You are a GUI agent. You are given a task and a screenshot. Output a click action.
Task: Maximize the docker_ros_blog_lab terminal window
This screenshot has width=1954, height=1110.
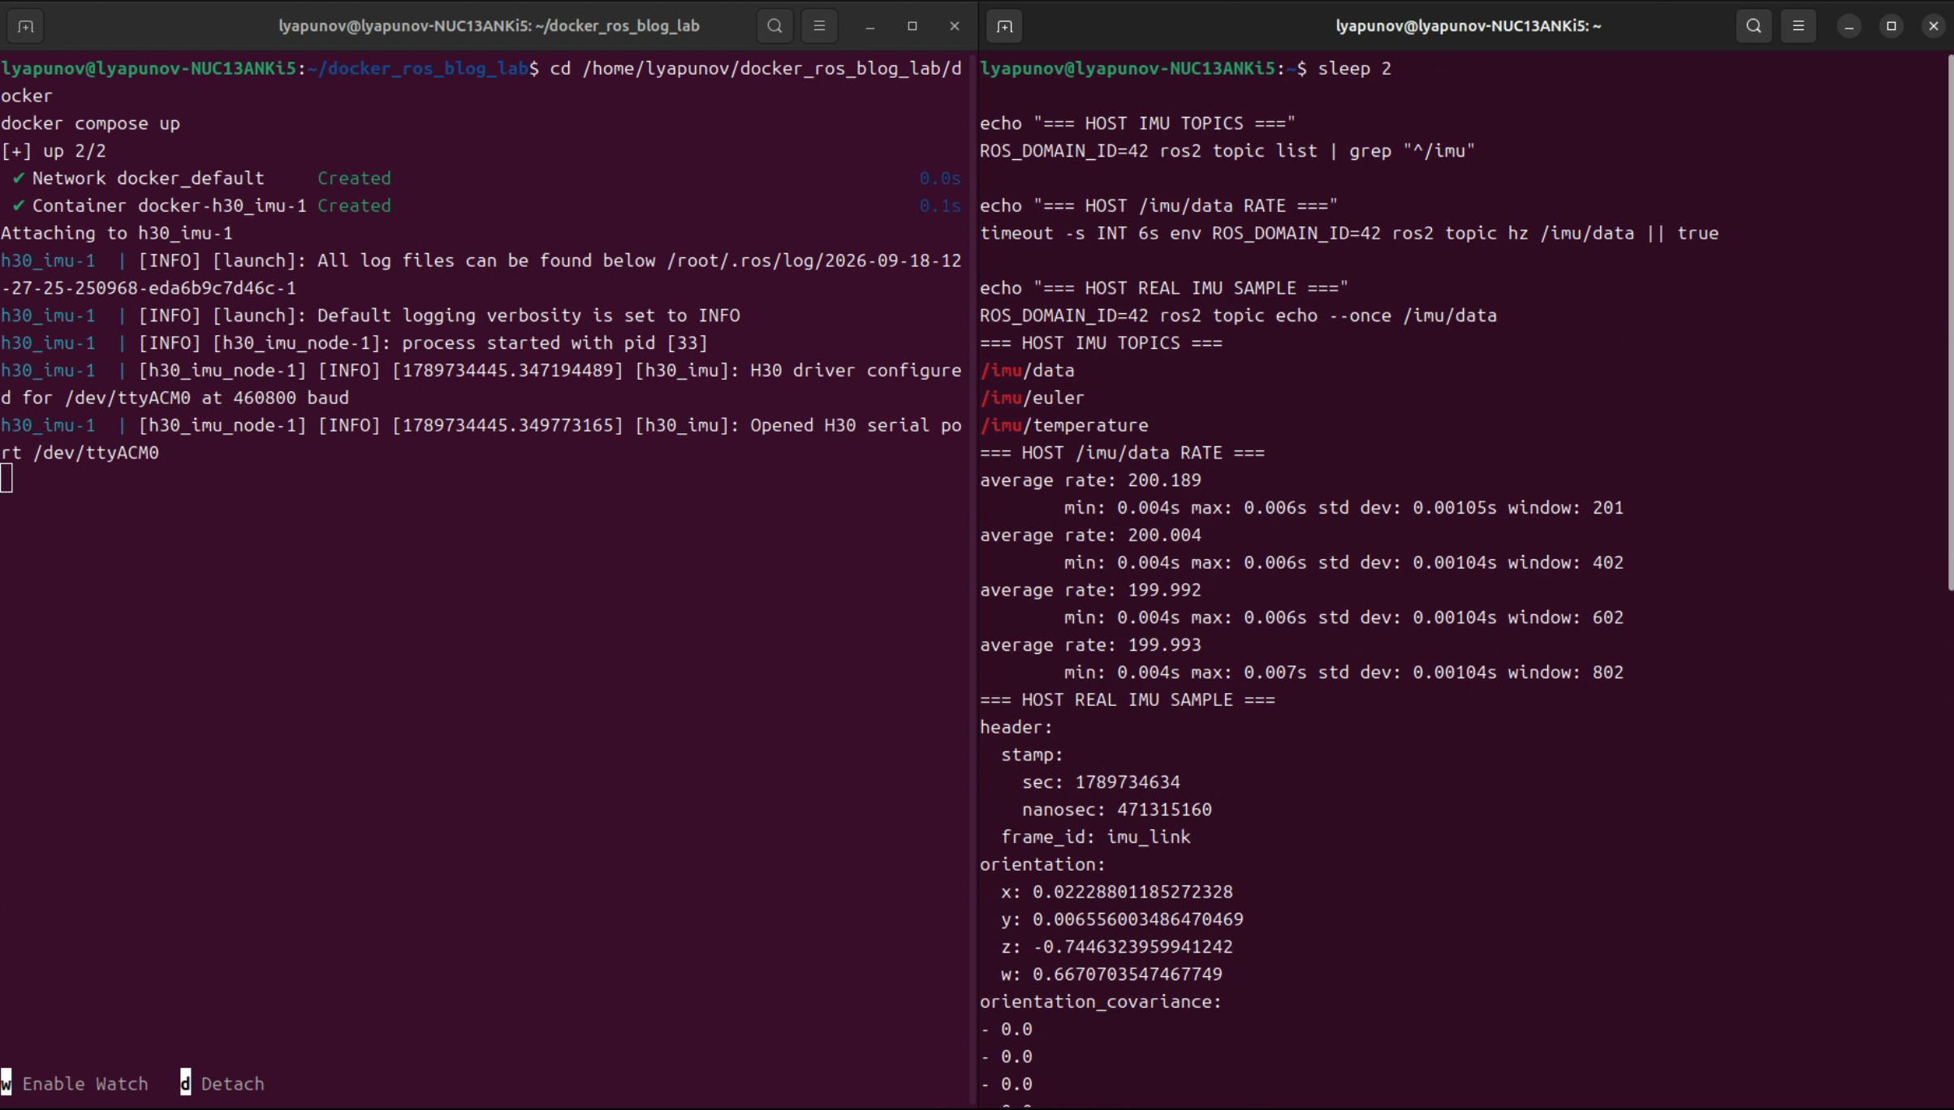point(912,26)
